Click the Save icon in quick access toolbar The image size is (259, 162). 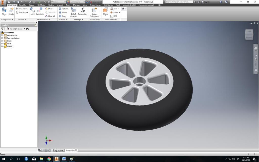(18, 2)
